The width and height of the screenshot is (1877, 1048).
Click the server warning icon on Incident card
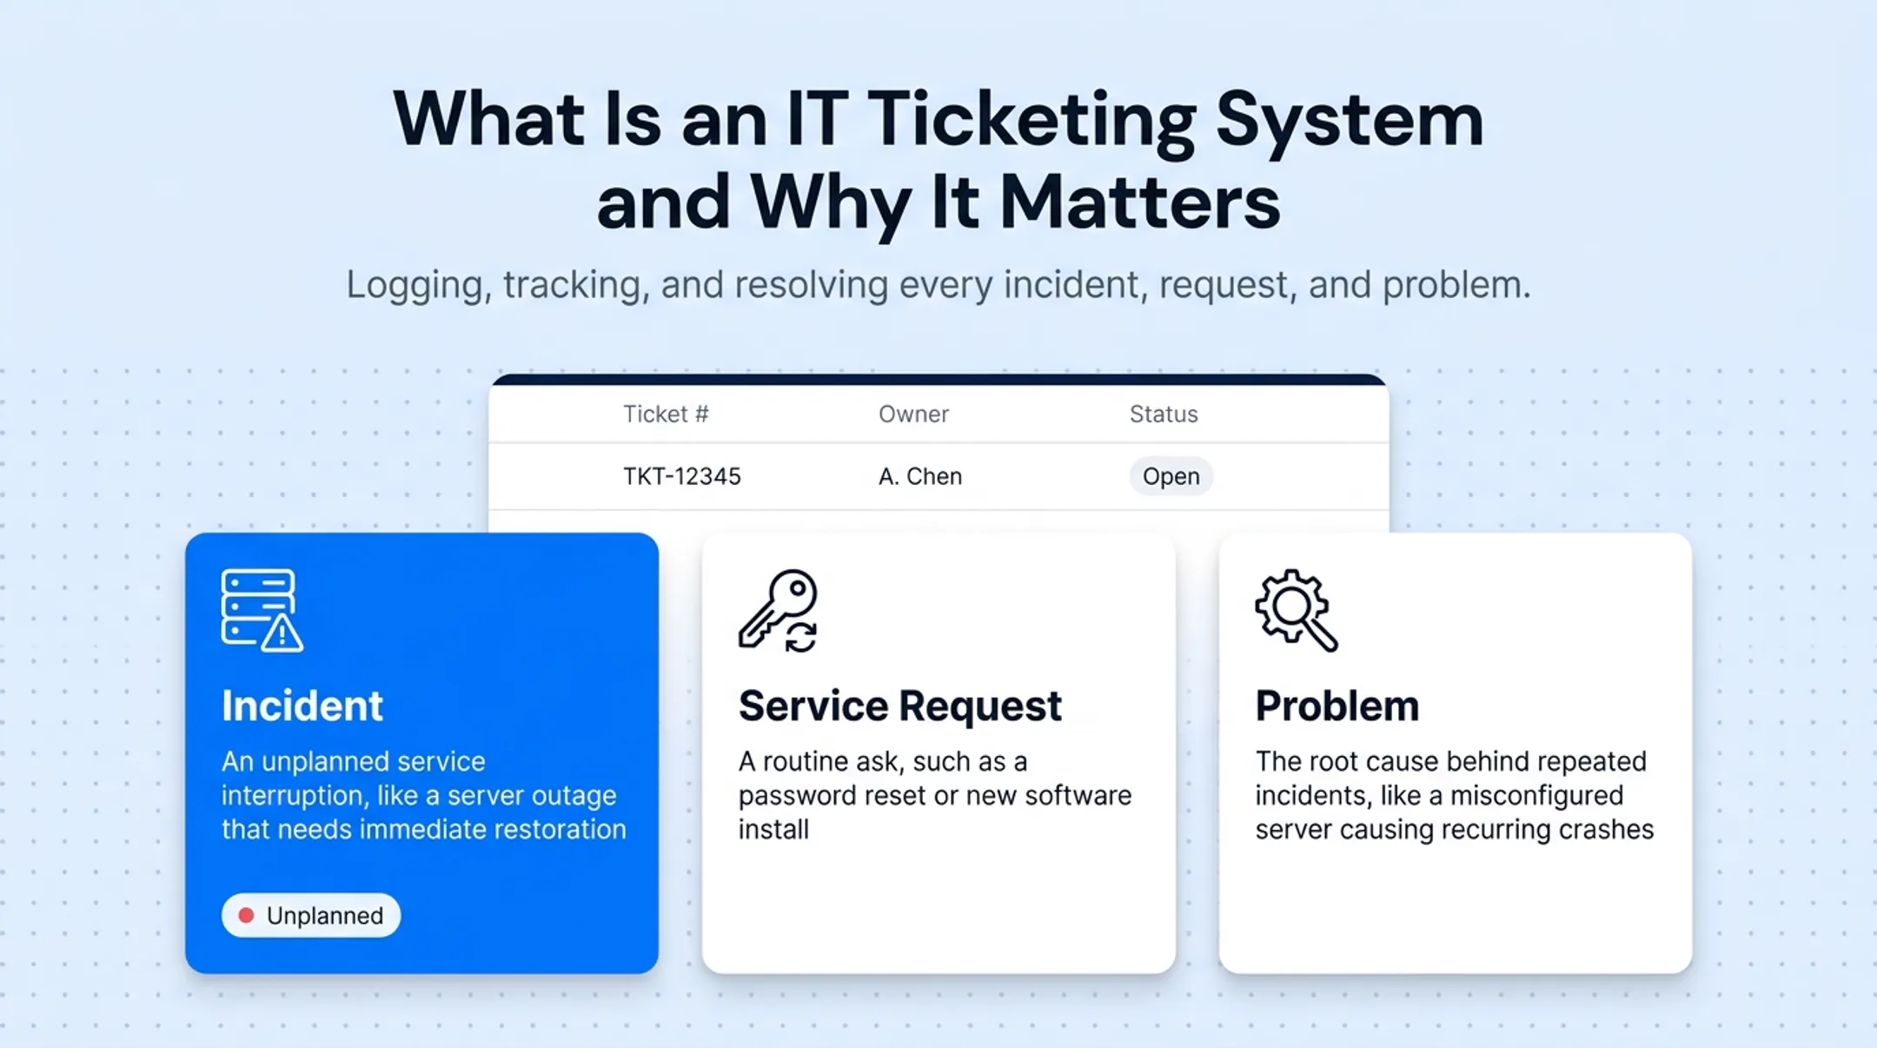pos(262,610)
